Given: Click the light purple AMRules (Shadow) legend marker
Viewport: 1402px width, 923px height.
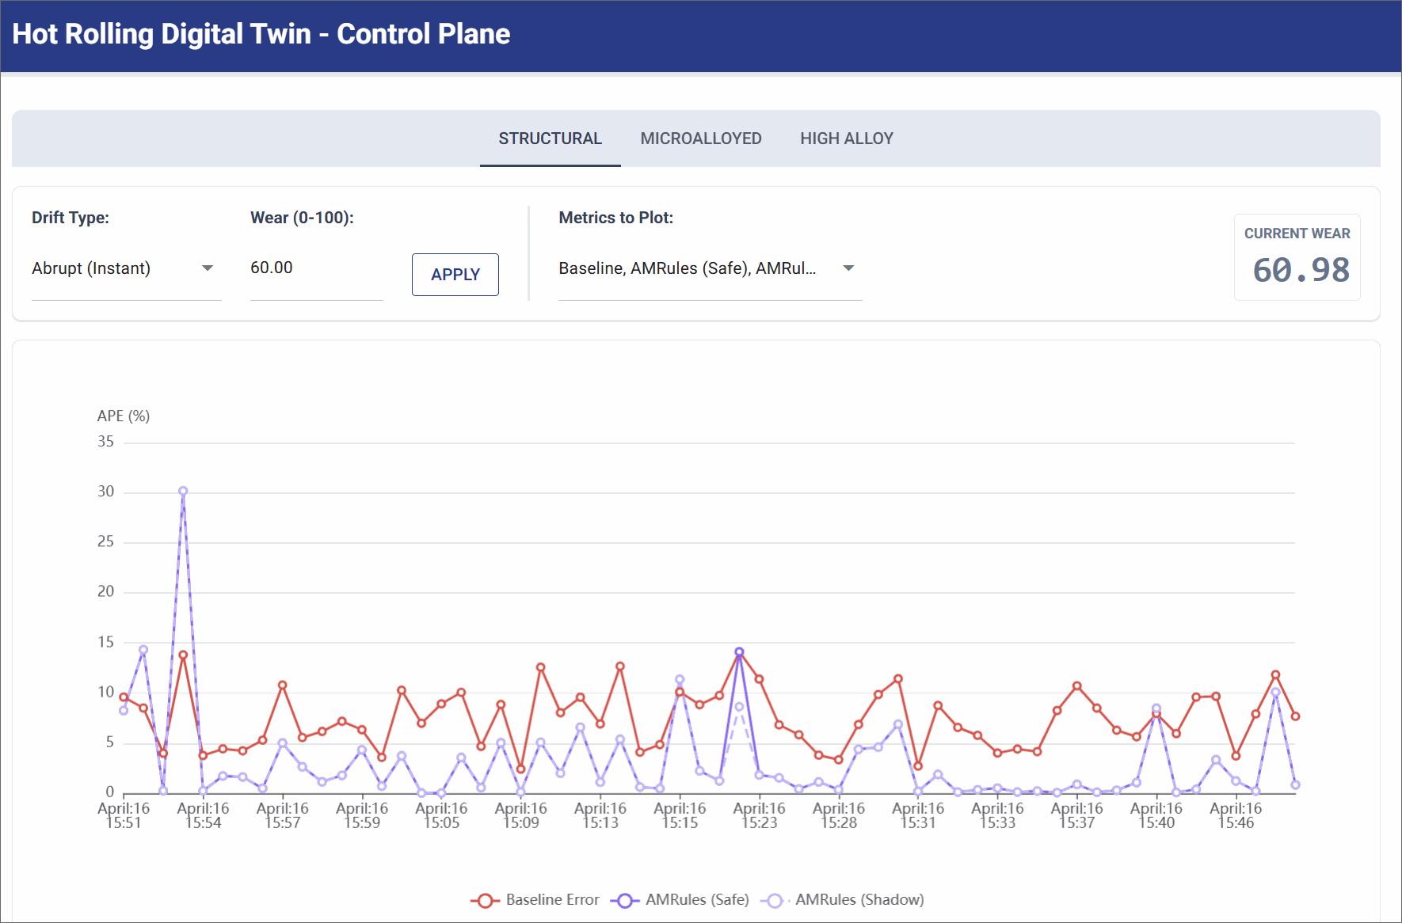Looking at the screenshot, I should coord(775,901).
